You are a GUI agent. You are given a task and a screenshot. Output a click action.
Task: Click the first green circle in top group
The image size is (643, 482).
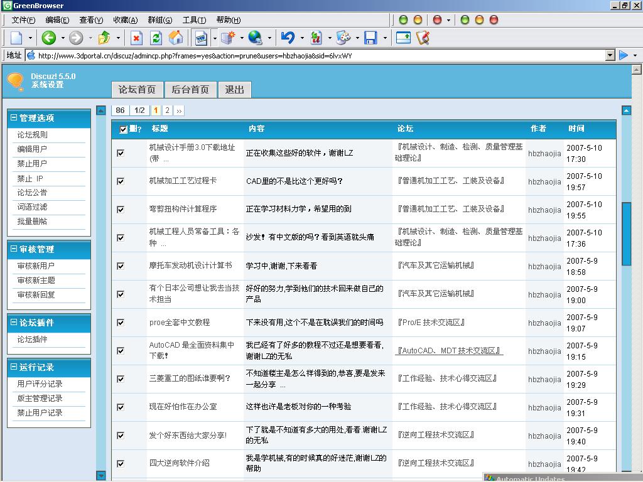[404, 19]
